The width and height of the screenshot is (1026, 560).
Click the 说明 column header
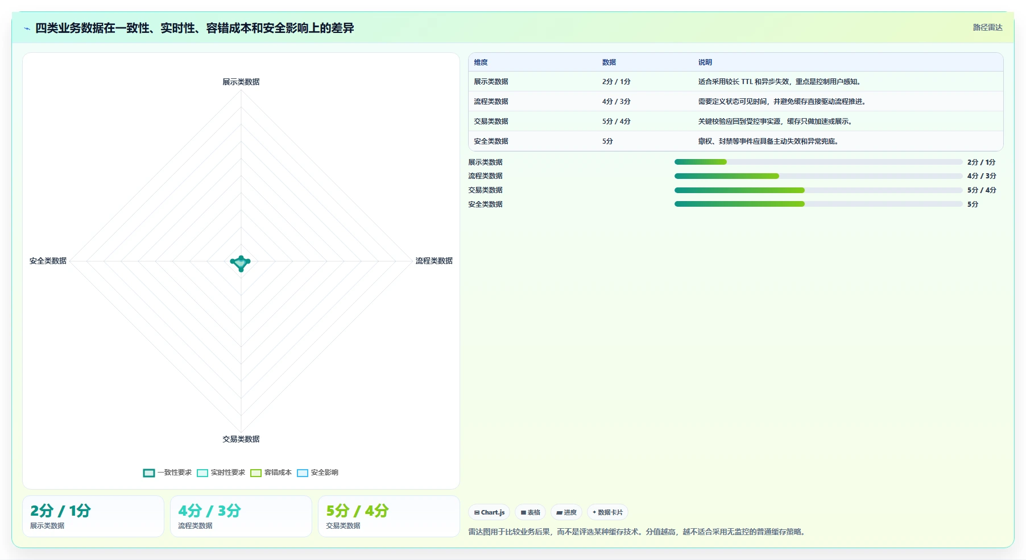click(705, 62)
